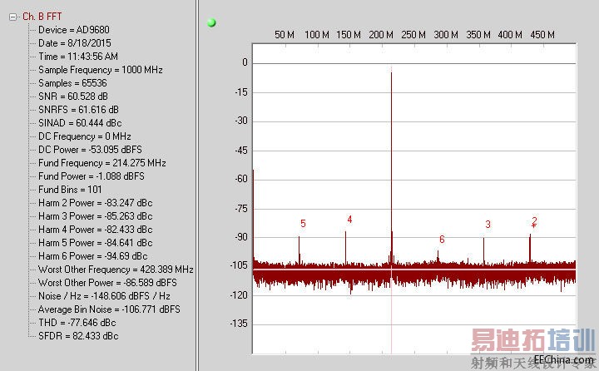Image resolution: width=599 pixels, height=371 pixels.
Task: Select Harm 3 Power = -85.263 dBc row
Action: click(x=96, y=216)
